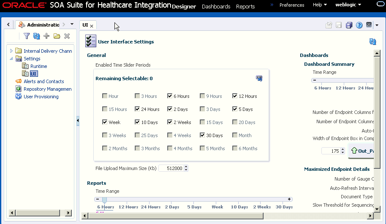Viewport: 386px width, 224px height.
Task: Refresh the Administration tree list
Action: (x=36, y=36)
